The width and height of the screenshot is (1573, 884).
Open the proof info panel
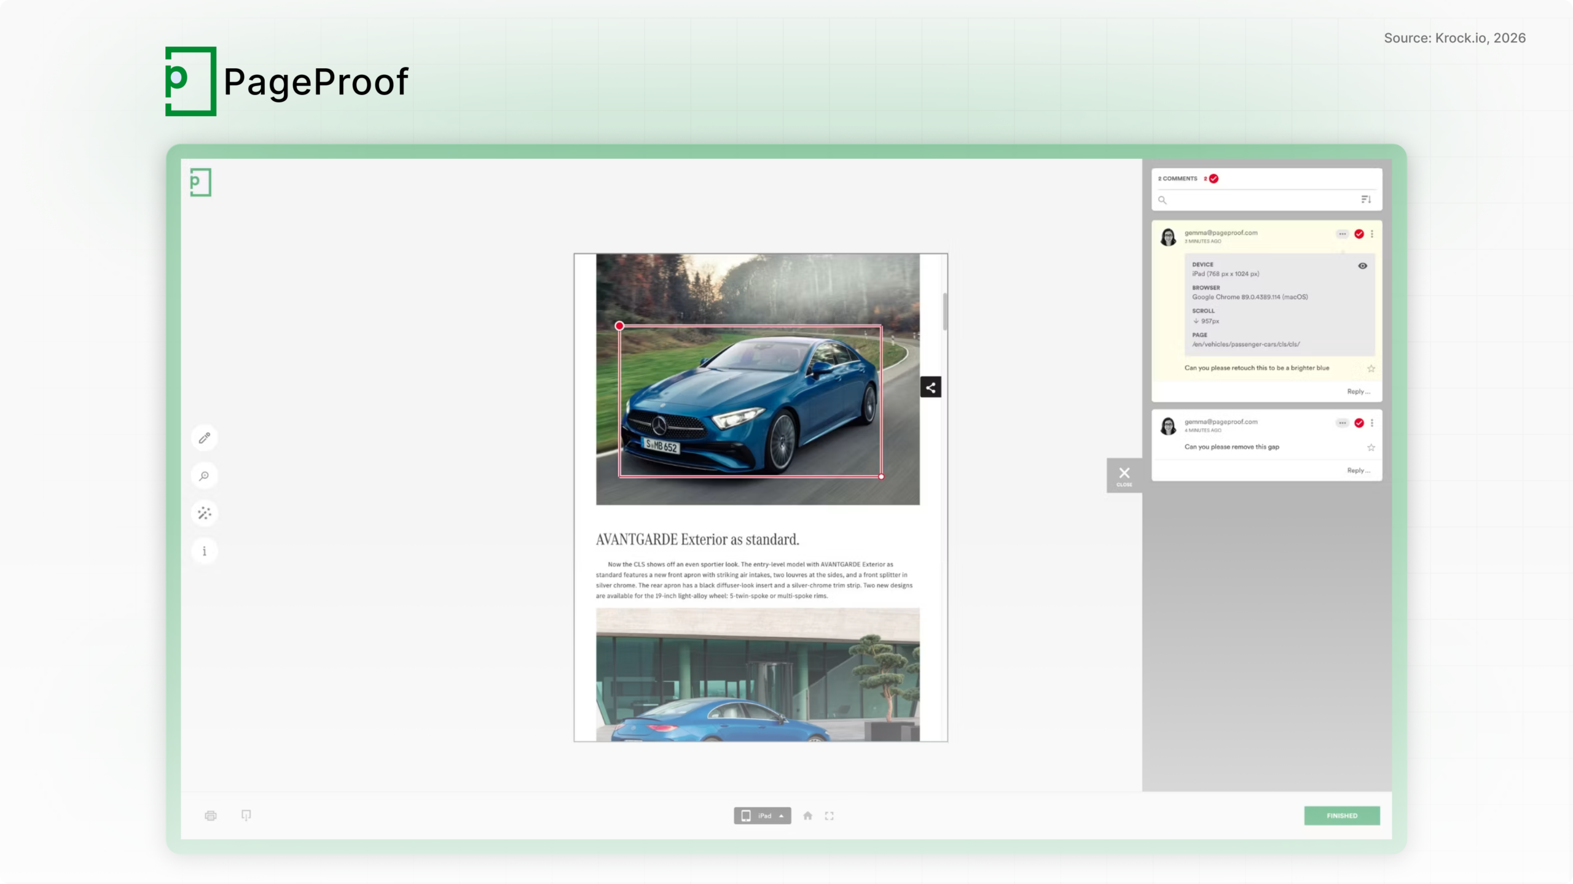point(205,551)
